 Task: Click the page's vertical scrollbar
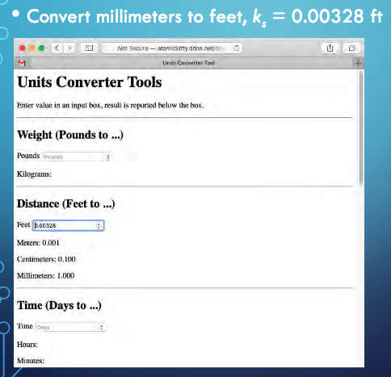360,128
